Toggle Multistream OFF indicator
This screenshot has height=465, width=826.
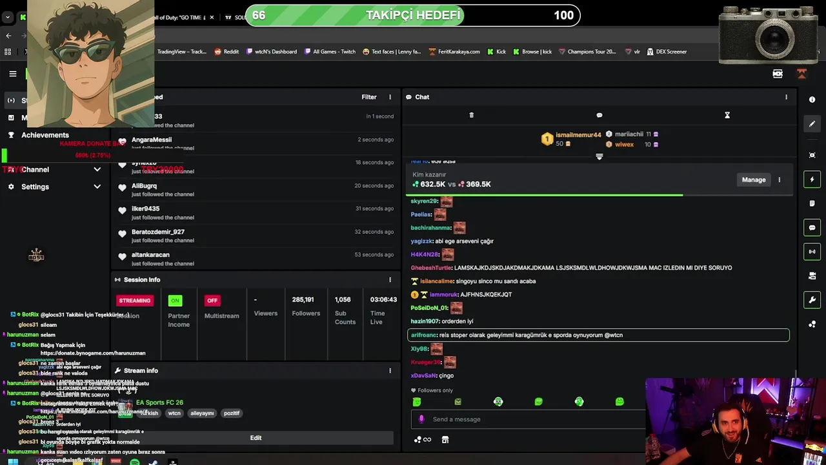212,300
